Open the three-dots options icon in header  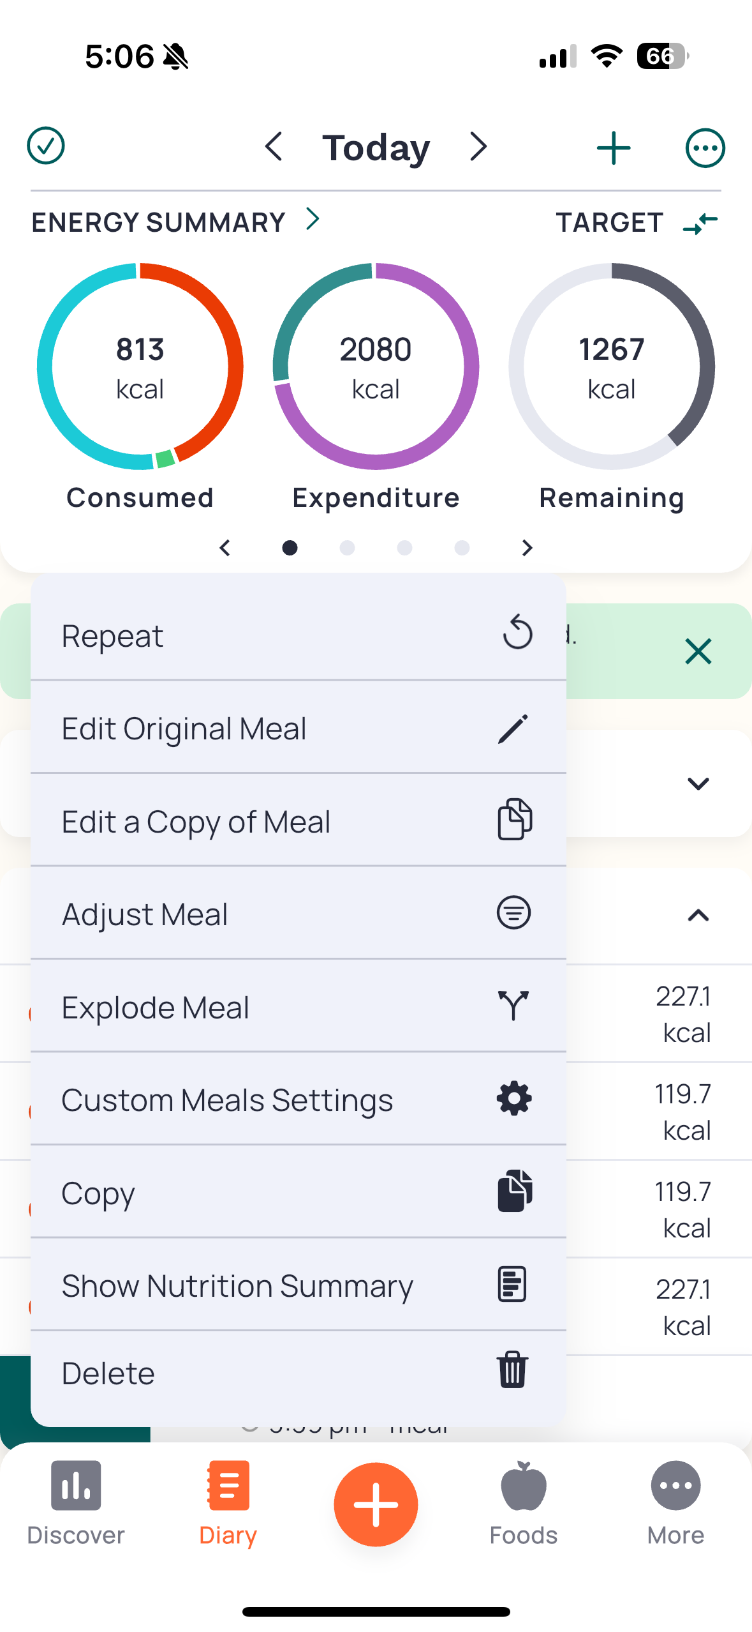(x=705, y=148)
